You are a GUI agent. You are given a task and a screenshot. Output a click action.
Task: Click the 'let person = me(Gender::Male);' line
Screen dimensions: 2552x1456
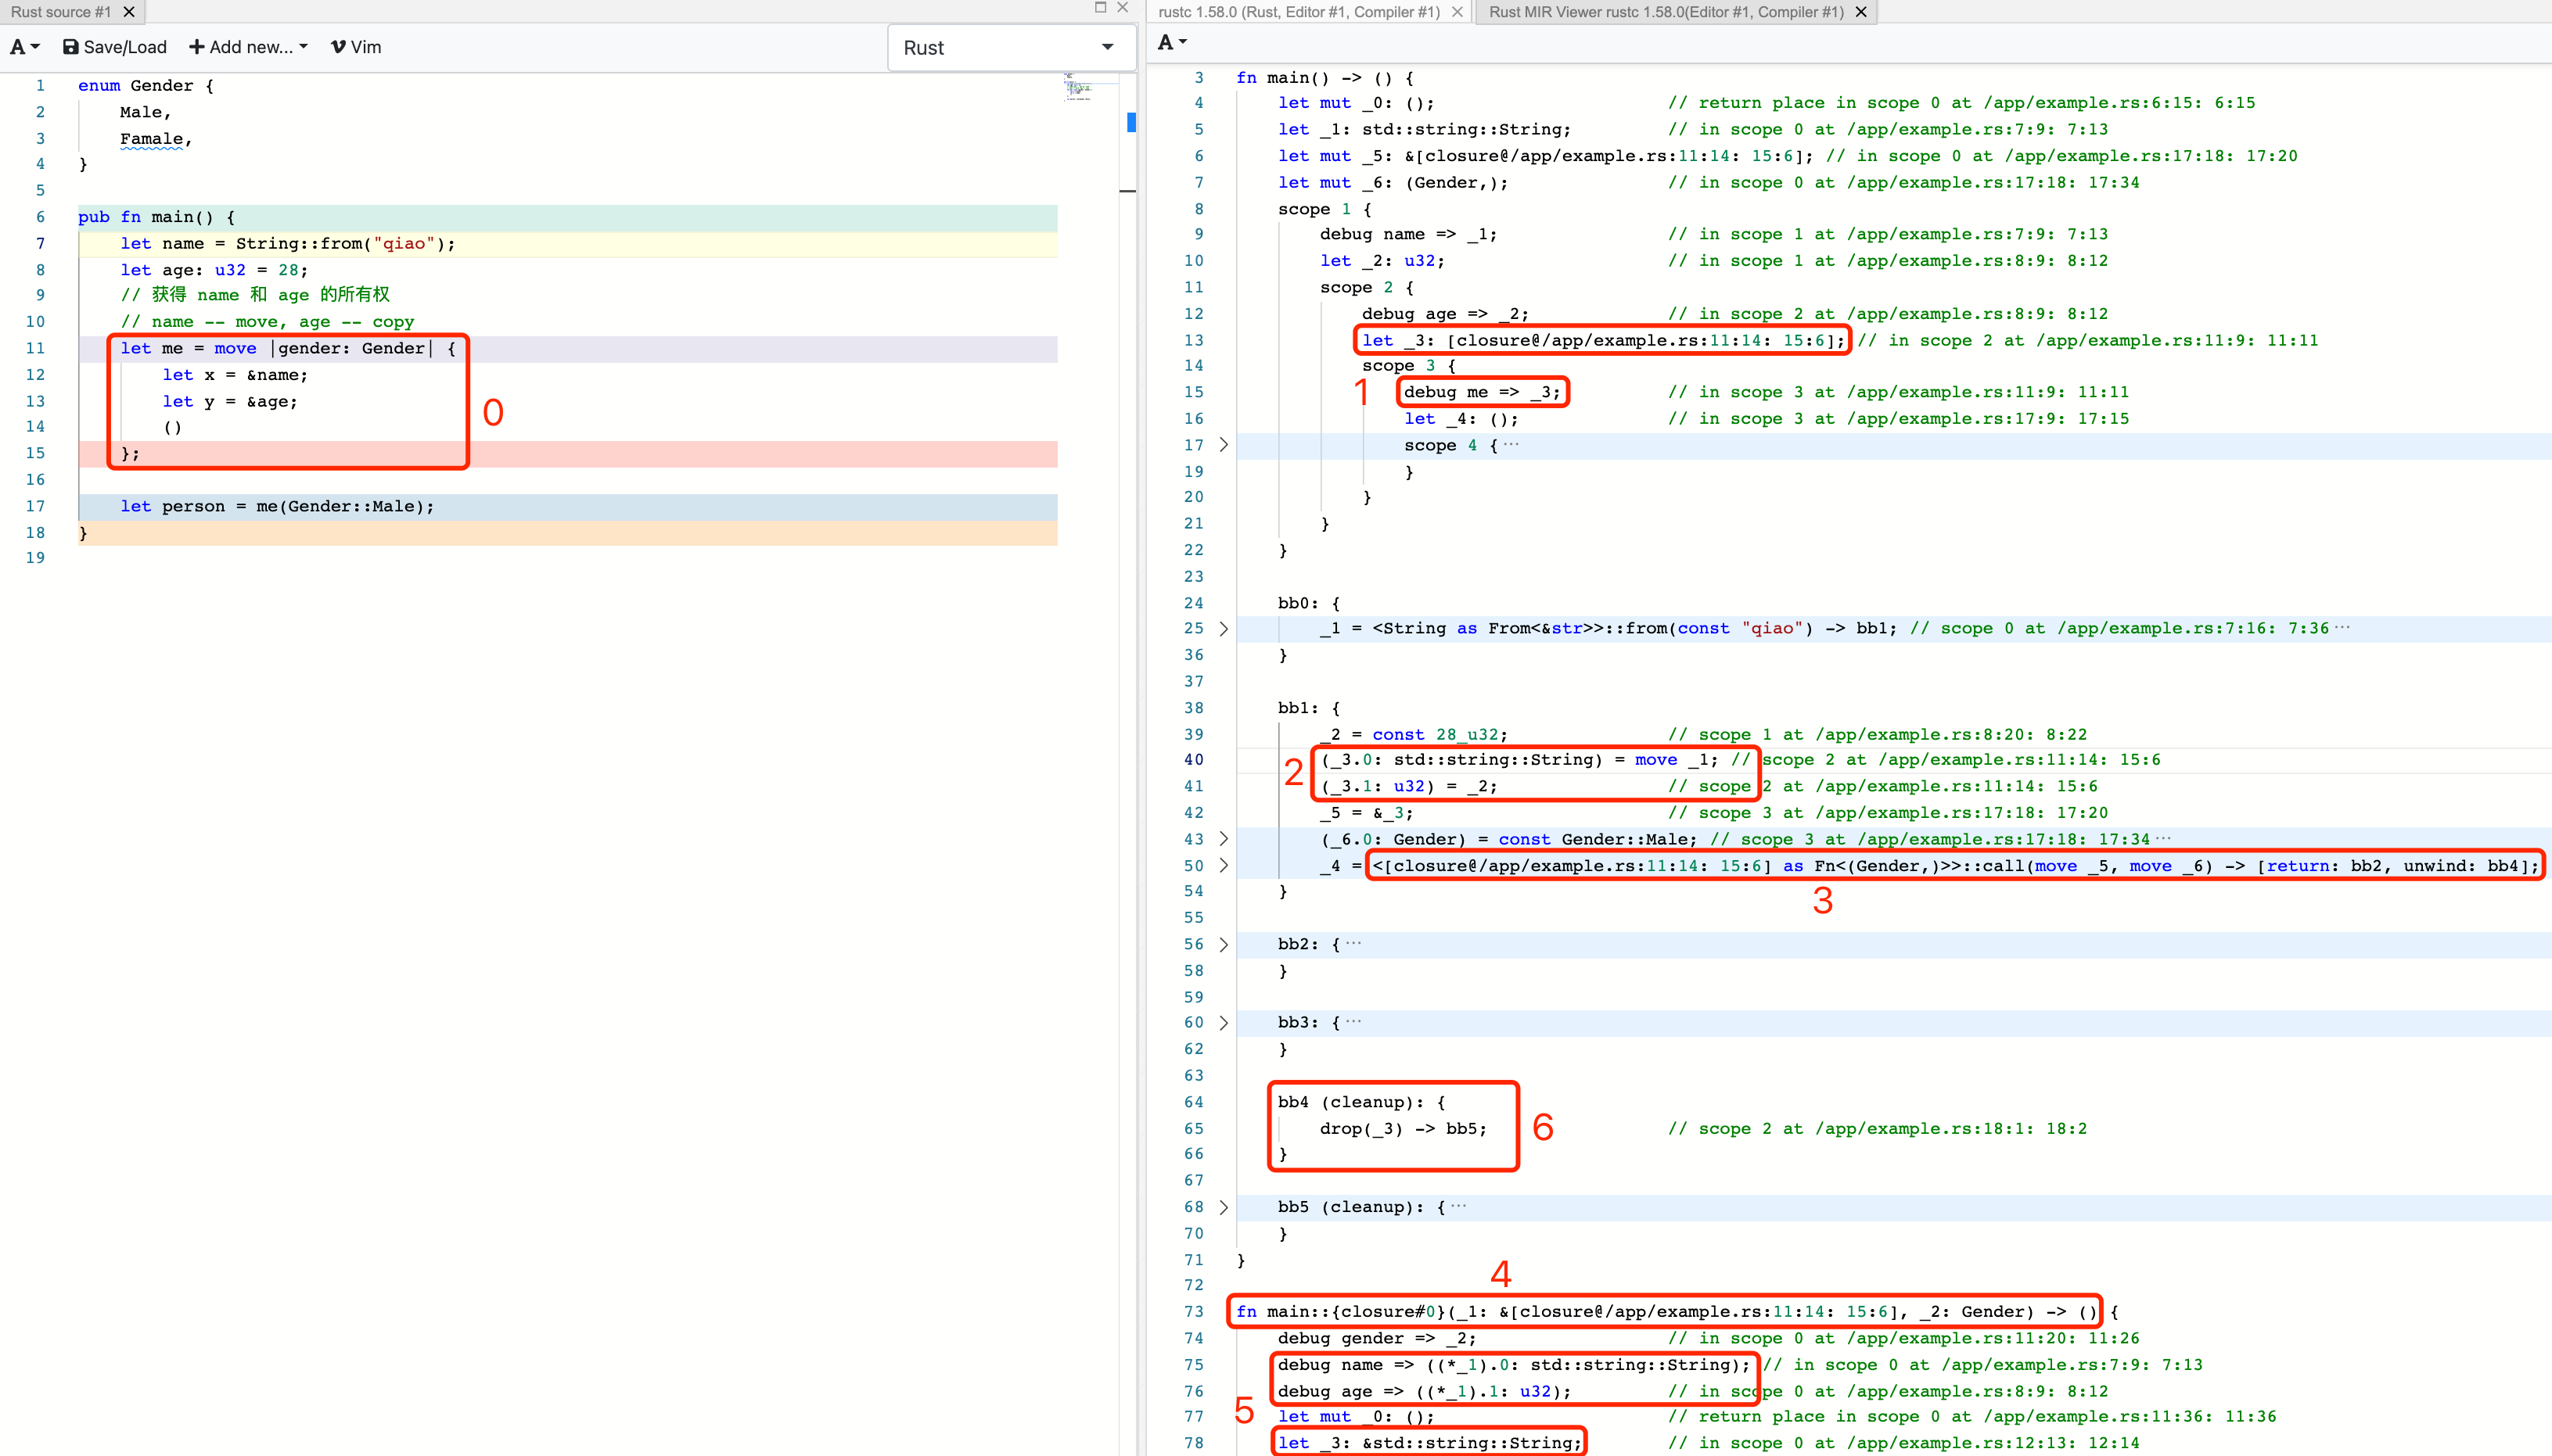[277, 506]
